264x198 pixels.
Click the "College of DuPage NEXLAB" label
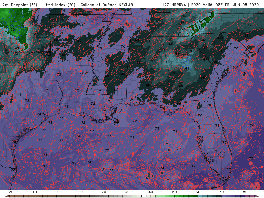pos(107,5)
